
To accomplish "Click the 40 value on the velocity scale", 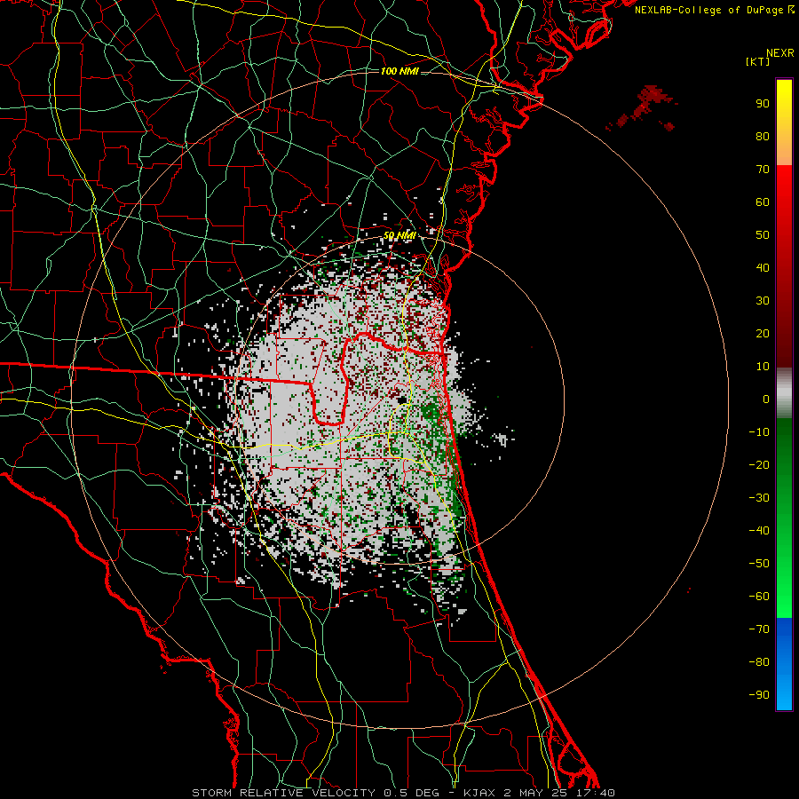I will (763, 268).
